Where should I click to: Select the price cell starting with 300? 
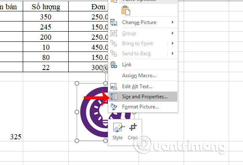[x=88, y=67]
